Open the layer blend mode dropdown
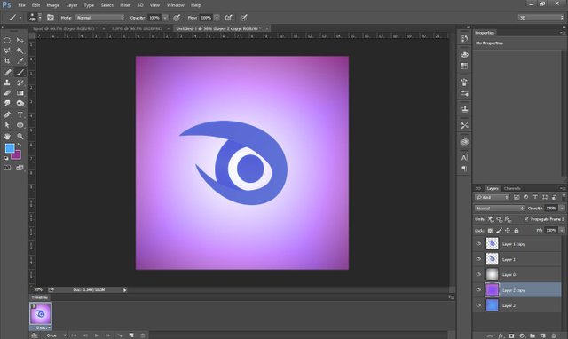Screen dimensions: 568x339 [499, 209]
